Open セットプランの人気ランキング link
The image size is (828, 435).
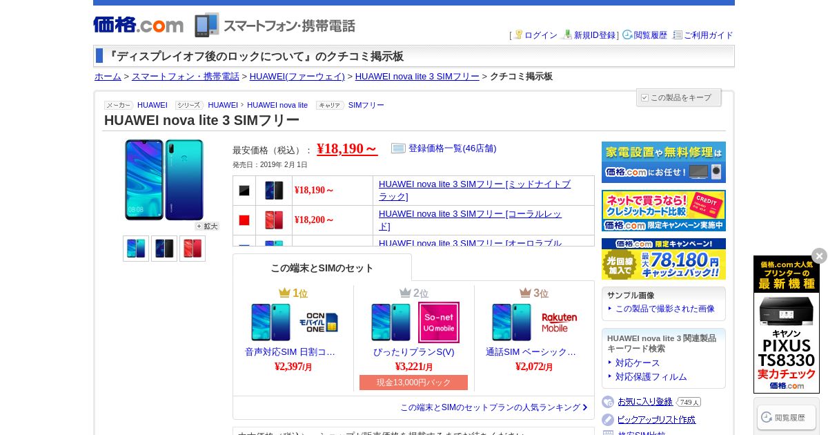(x=494, y=407)
